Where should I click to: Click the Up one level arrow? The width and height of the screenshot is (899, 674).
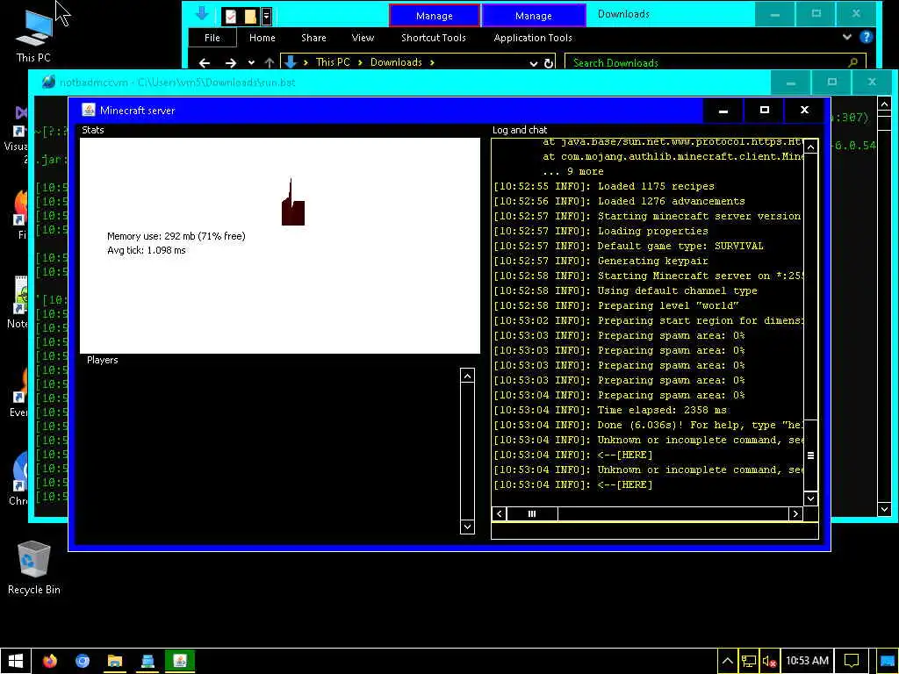pyautogui.click(x=270, y=62)
